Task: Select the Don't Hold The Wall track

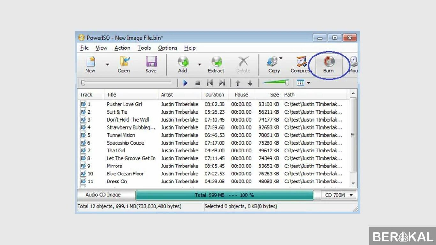Action: pyautogui.click(x=128, y=120)
